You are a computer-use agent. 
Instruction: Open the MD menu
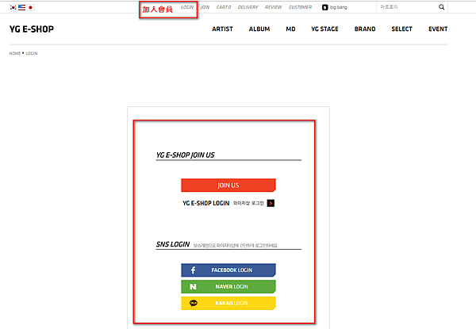point(290,29)
